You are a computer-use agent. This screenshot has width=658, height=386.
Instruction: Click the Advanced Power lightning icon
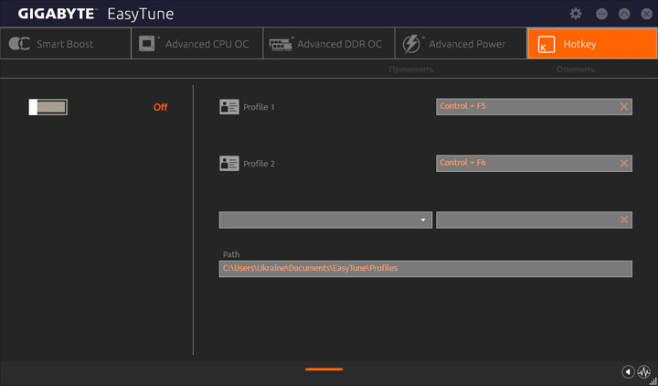click(412, 44)
